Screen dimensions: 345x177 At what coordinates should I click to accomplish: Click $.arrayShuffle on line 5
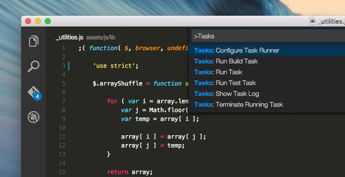pos(118,84)
